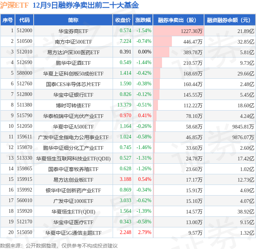Click fund name 鹏华中证细分化工产业ETF
The image size is (256, 249).
(x=73, y=148)
